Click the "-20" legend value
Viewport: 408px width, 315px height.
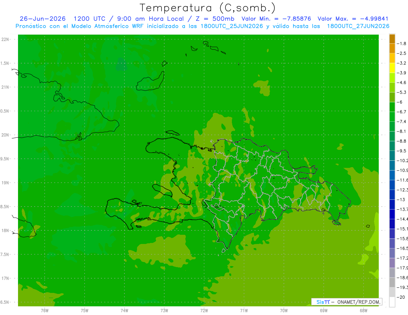click(x=401, y=297)
